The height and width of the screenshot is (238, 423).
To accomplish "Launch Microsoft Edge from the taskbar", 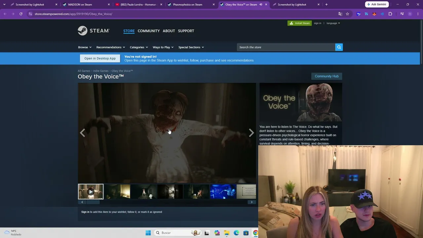I will (x=236, y=233).
